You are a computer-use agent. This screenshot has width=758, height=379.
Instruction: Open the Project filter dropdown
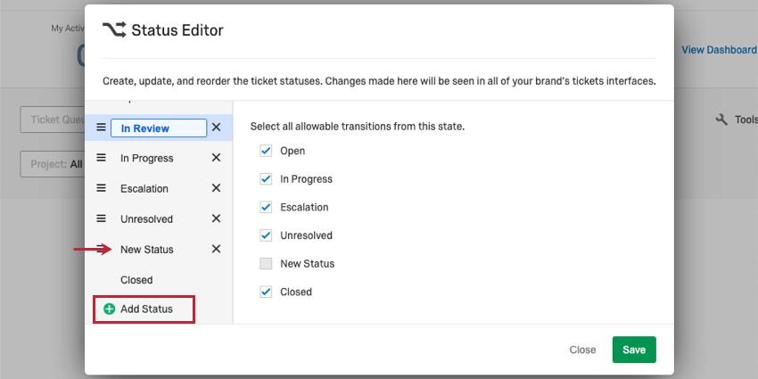tap(53, 164)
